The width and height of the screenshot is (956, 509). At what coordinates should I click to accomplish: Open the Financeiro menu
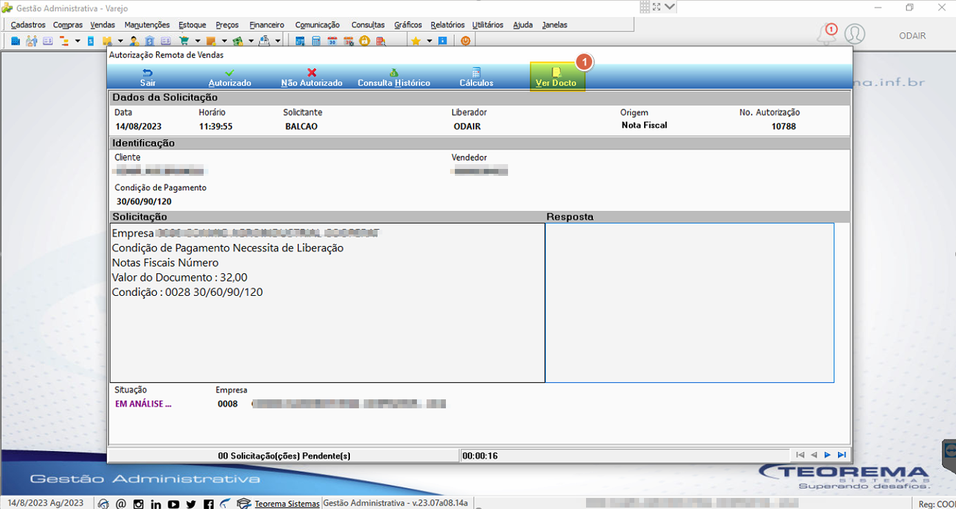[267, 25]
